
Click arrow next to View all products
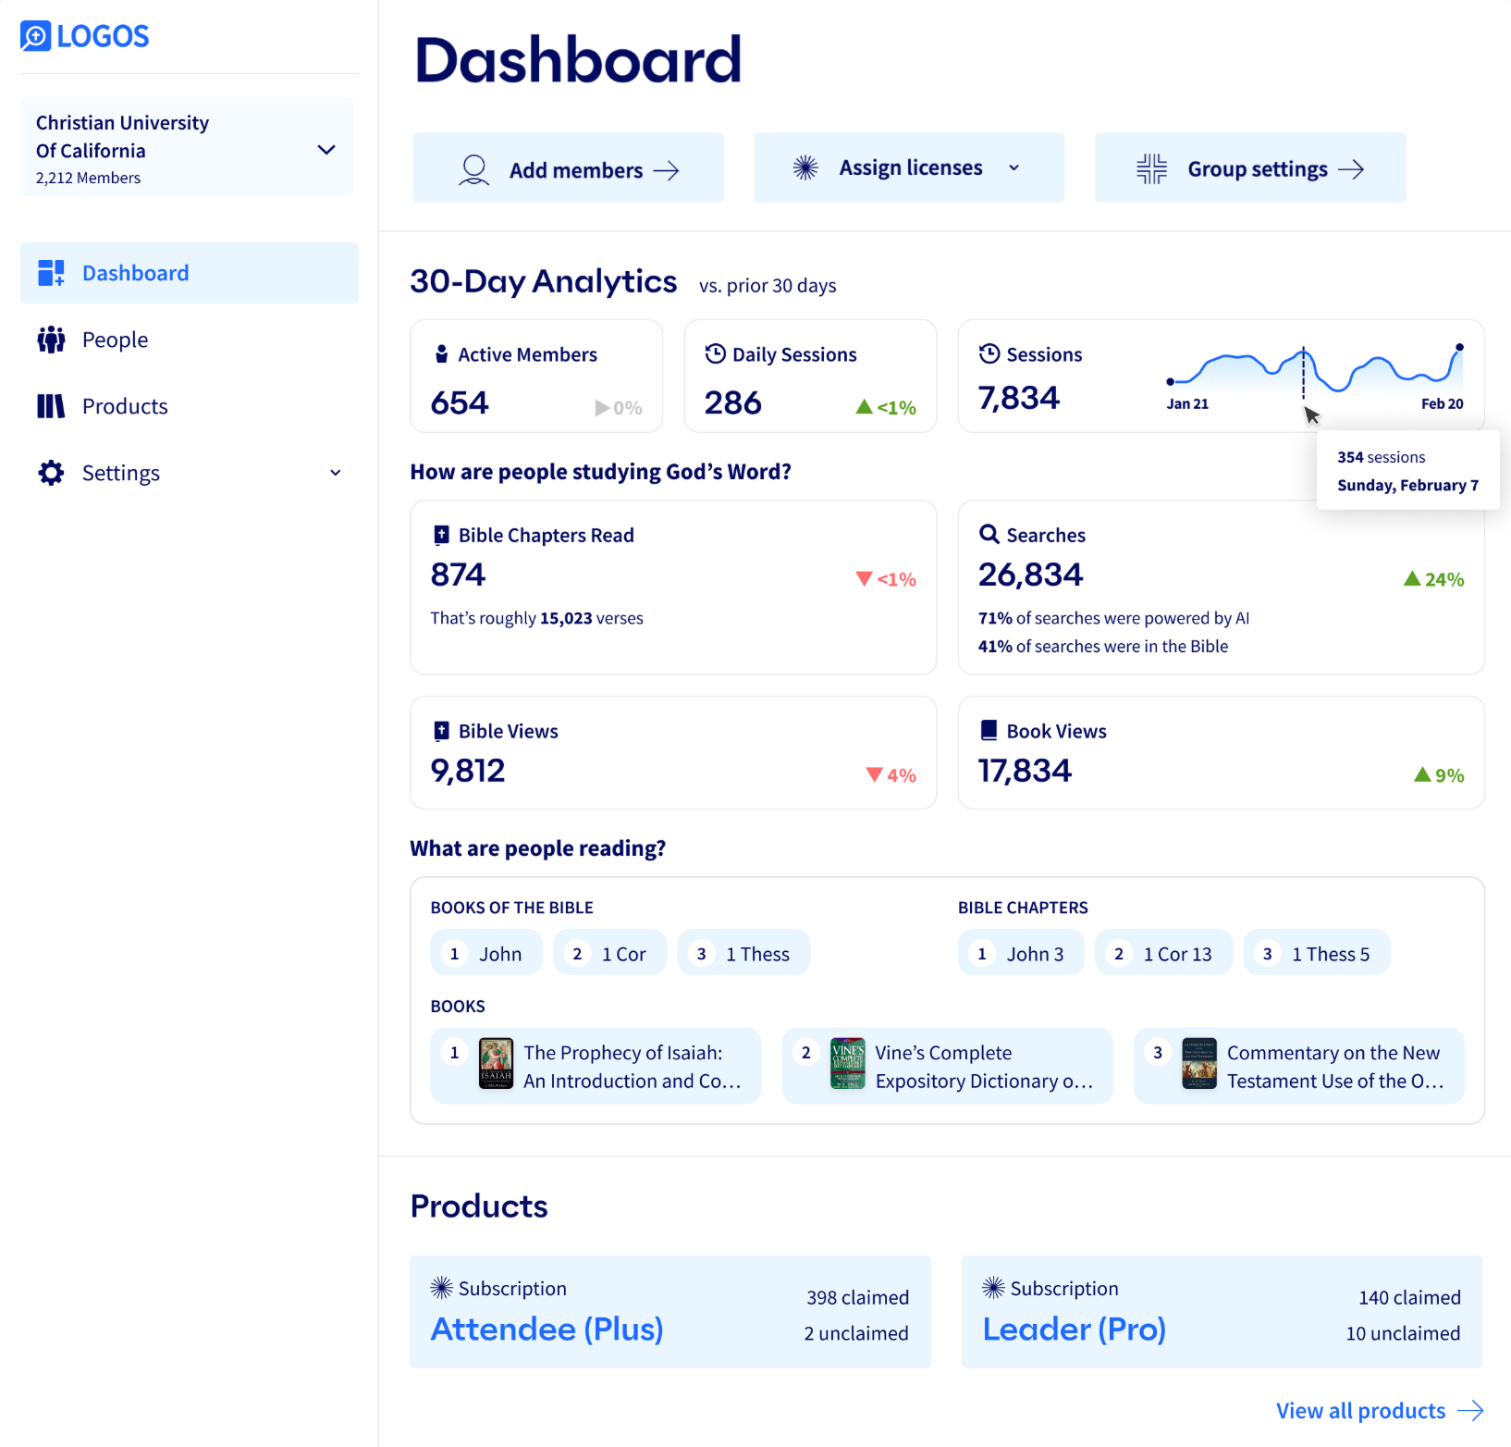tap(1470, 1411)
